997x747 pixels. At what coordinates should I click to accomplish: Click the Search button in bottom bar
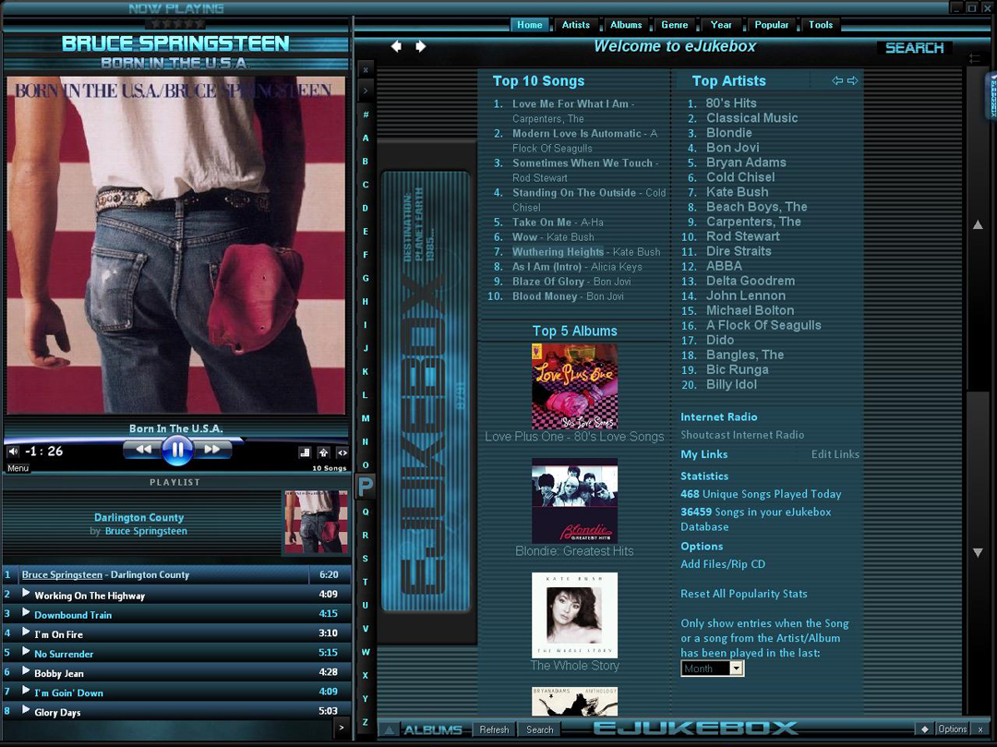(540, 729)
